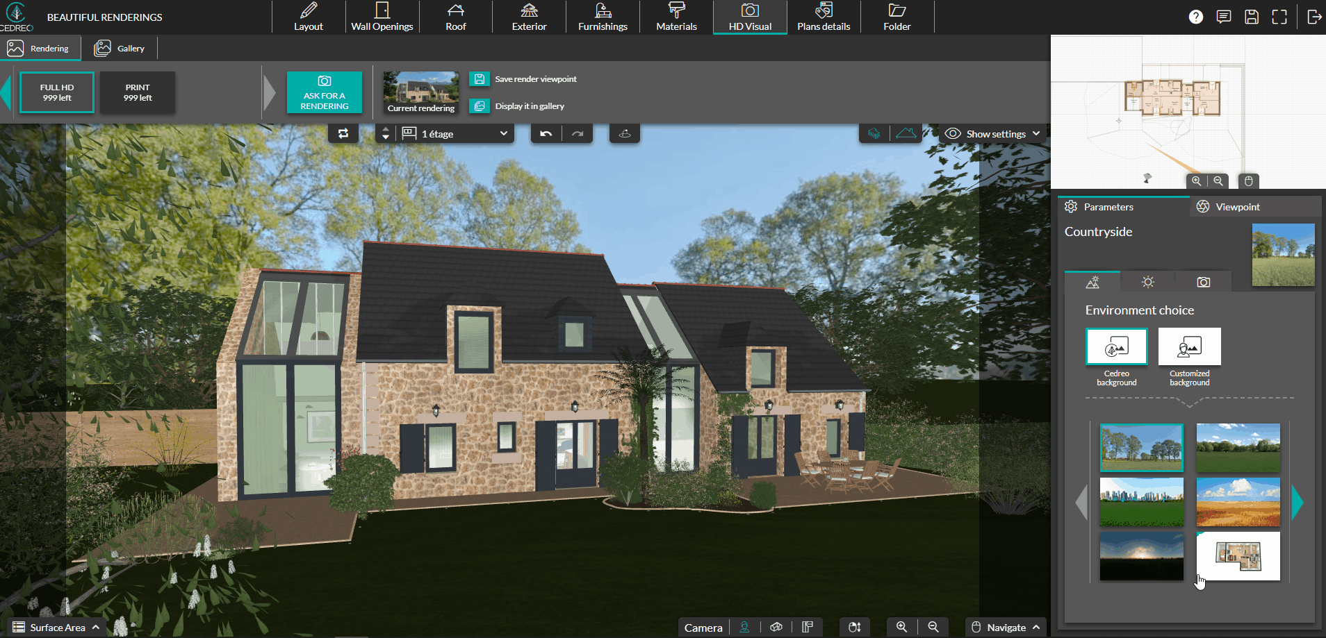Select the city skyline background thumbnail
The width and height of the screenshot is (1326, 638).
(x=1141, y=502)
